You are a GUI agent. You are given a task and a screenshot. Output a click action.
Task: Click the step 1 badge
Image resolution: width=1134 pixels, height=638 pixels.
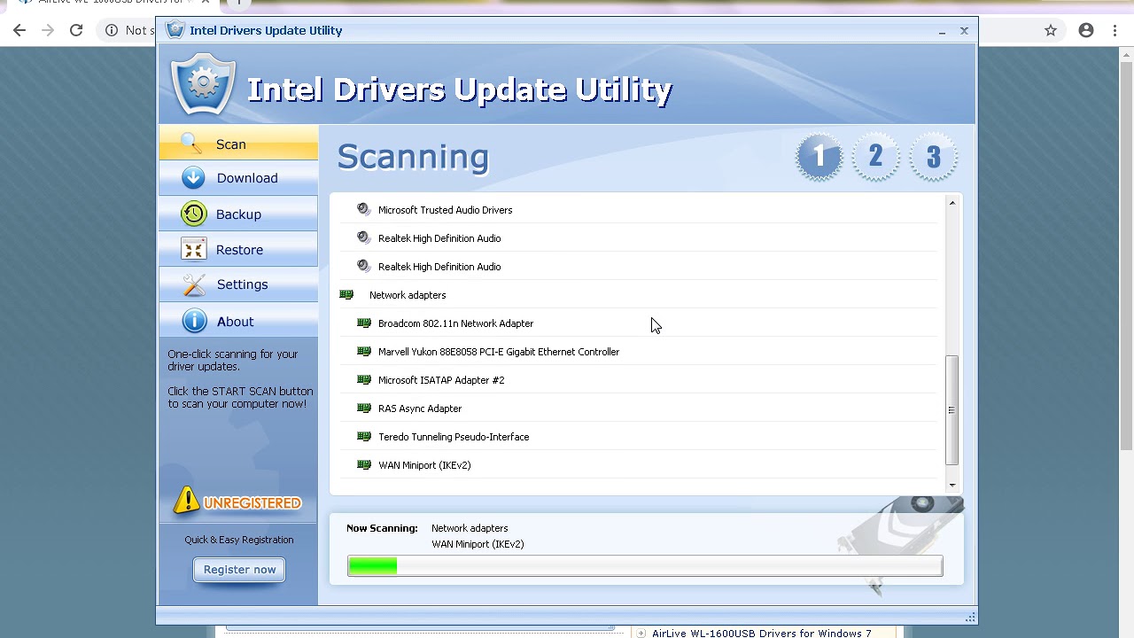(x=819, y=157)
